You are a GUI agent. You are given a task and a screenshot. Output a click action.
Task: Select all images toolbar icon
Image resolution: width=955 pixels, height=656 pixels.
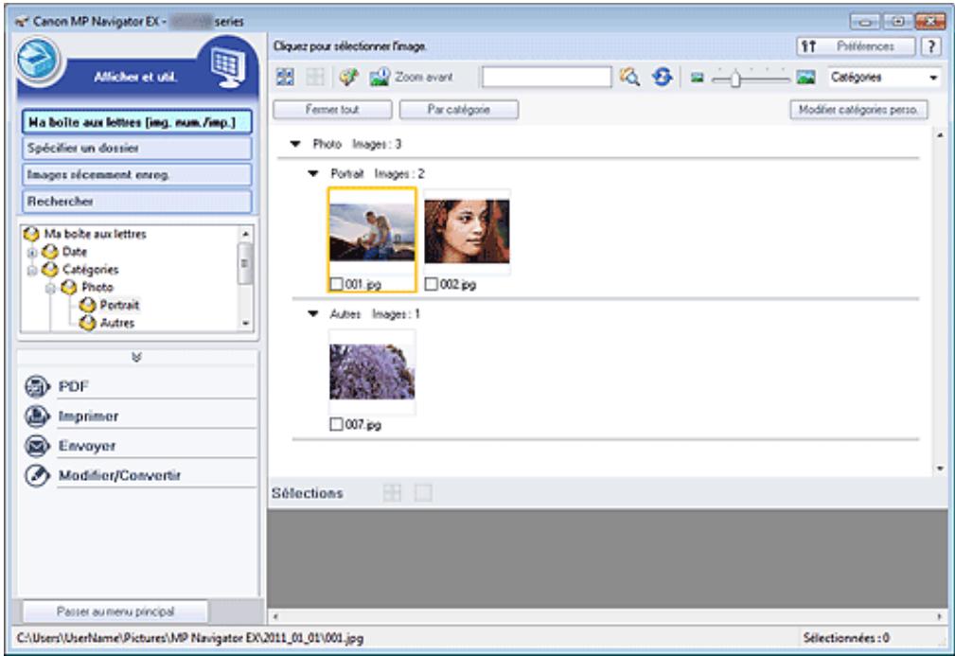285,77
